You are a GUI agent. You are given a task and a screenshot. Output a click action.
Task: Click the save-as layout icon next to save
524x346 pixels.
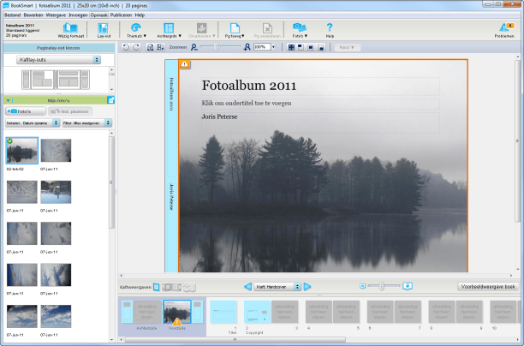click(x=160, y=47)
